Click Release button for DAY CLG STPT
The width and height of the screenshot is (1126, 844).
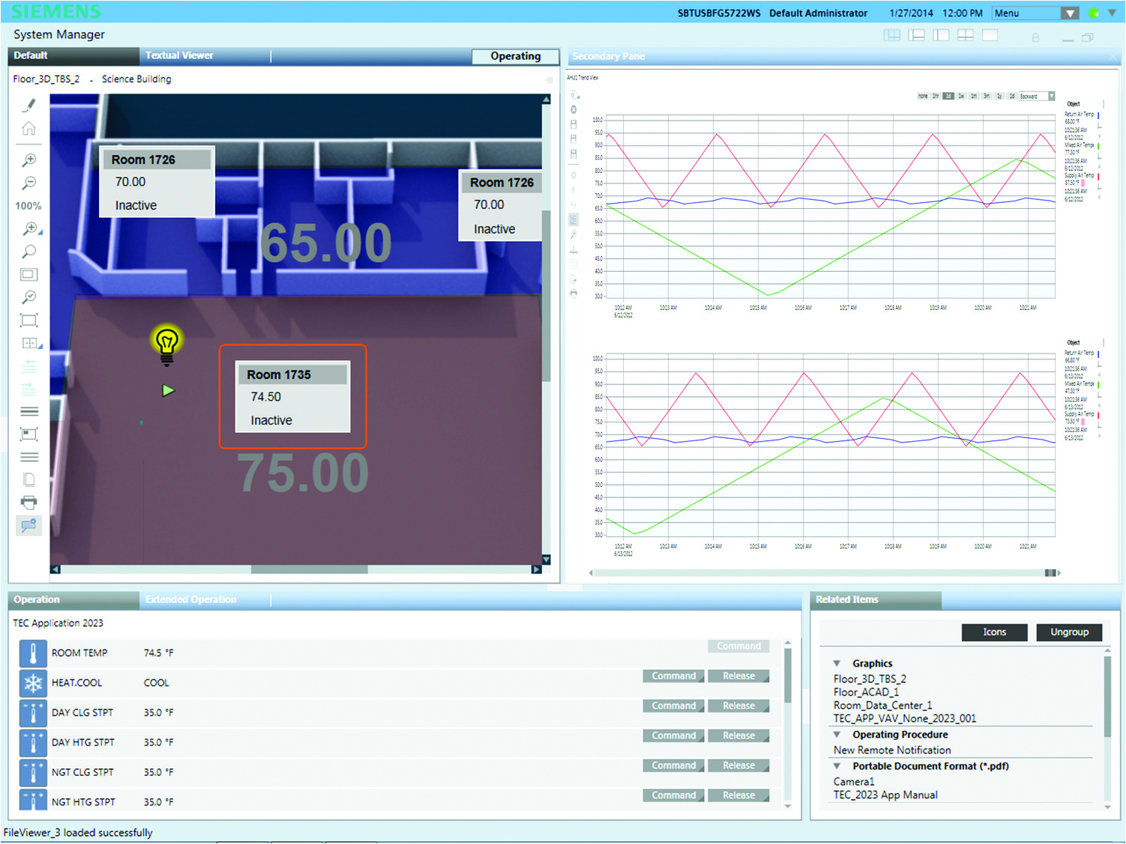[739, 706]
